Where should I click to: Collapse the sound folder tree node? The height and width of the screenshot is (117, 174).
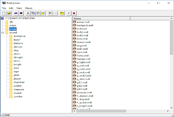pos(2,33)
